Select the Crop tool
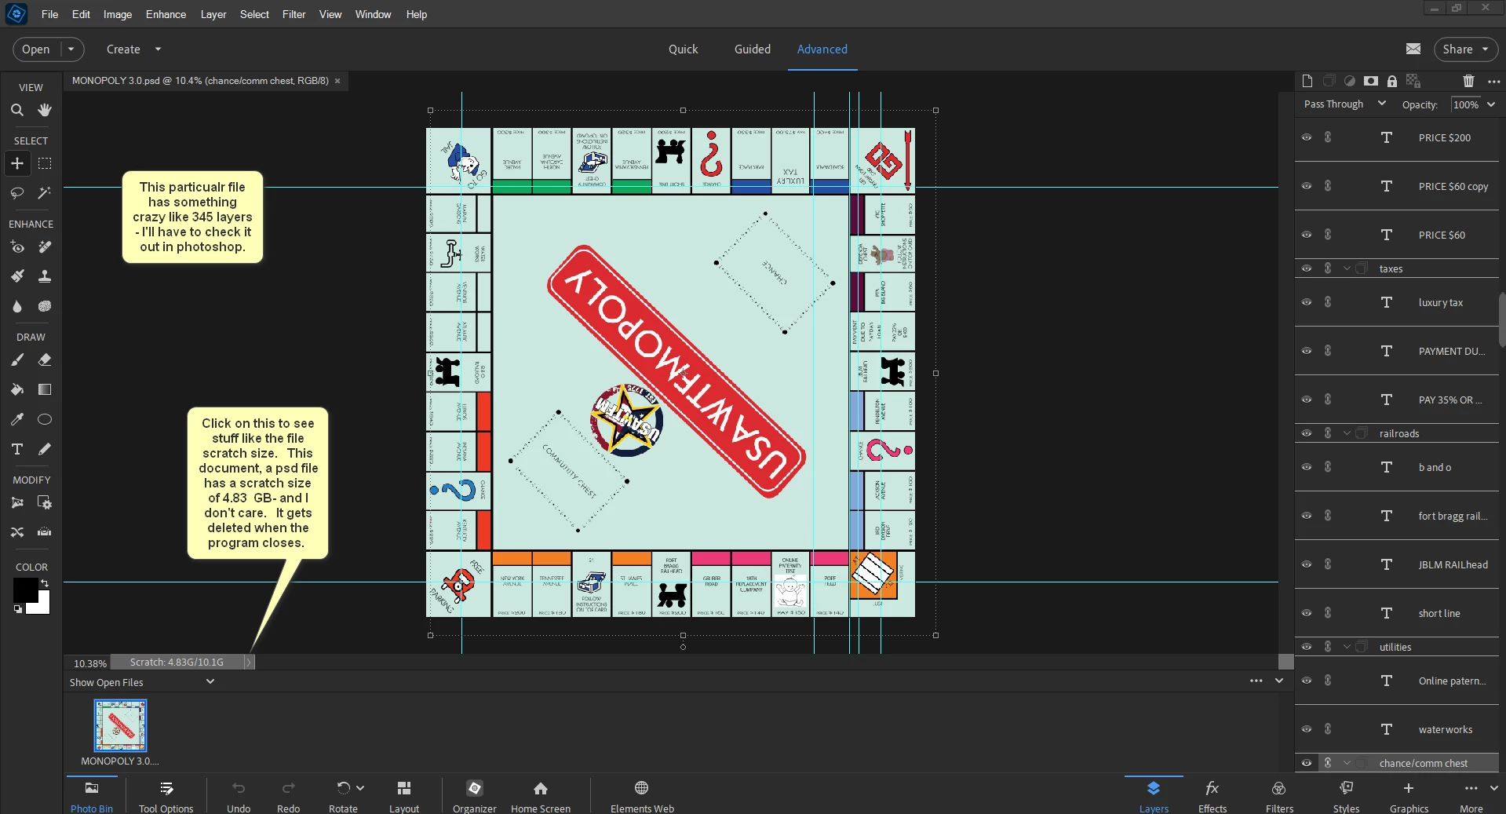The height and width of the screenshot is (814, 1506). pos(17,502)
